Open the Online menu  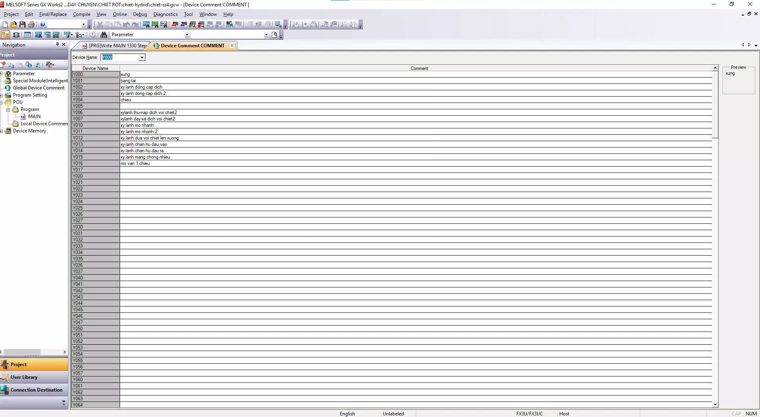click(120, 14)
